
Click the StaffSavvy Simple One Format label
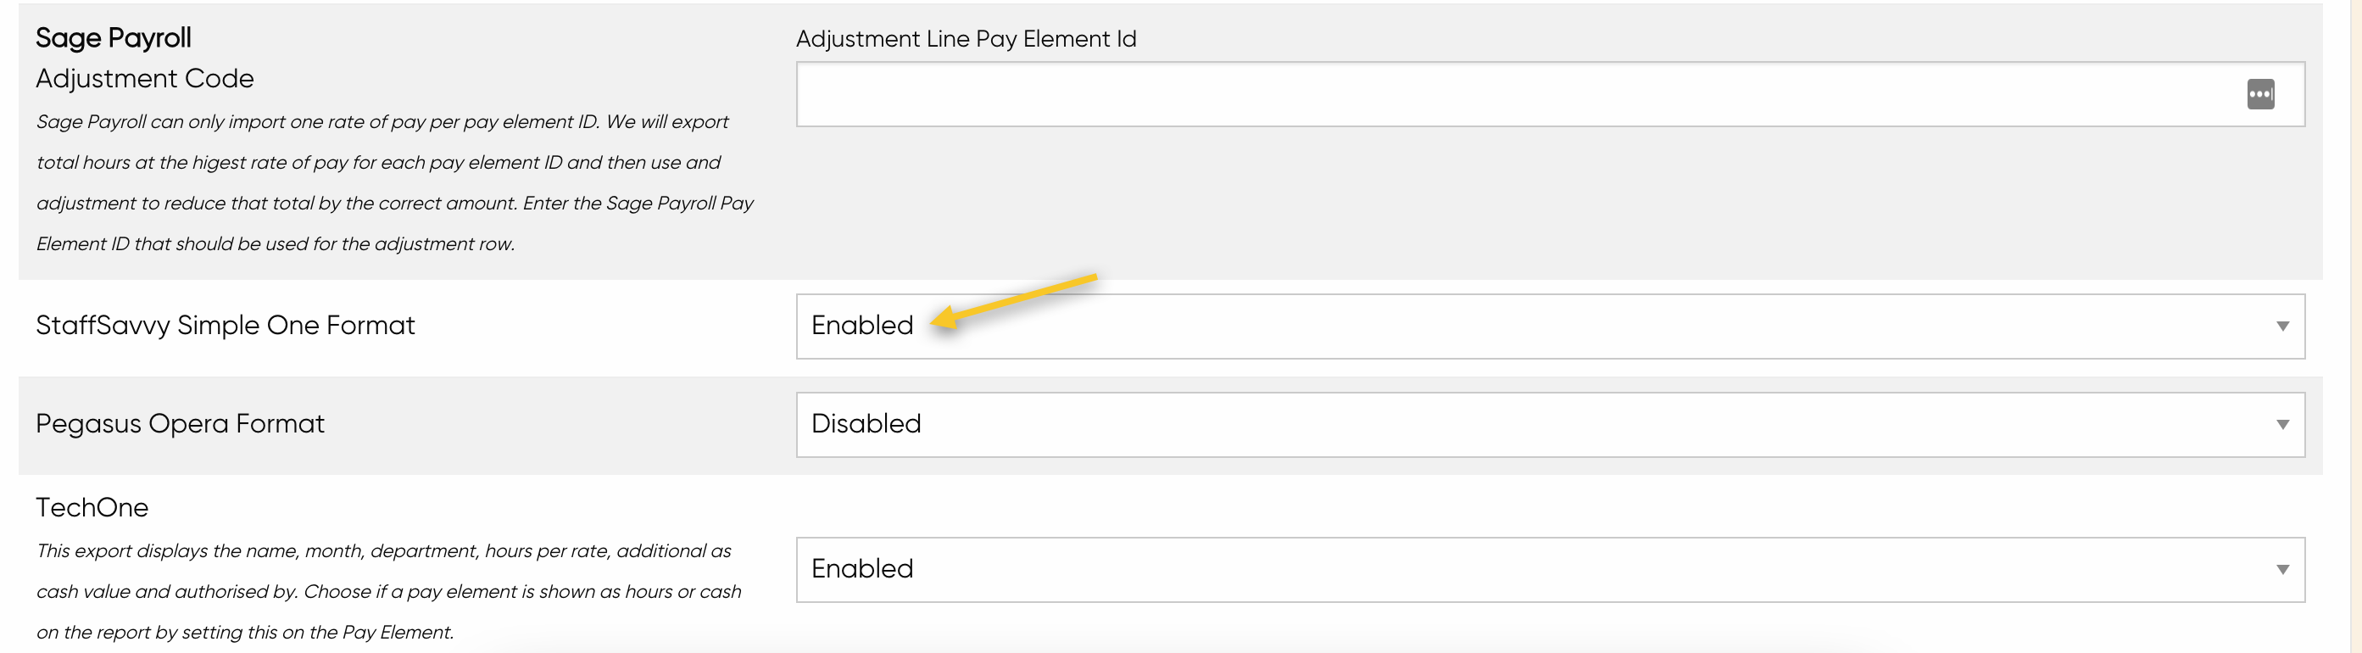(226, 325)
